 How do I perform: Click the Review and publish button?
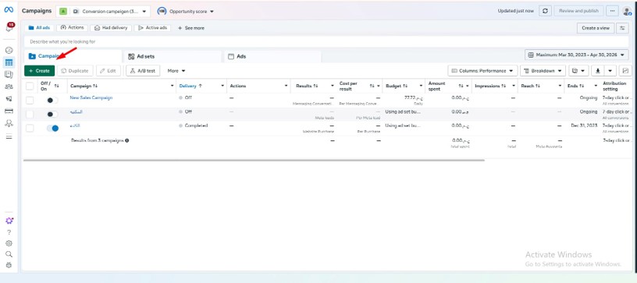click(x=578, y=11)
